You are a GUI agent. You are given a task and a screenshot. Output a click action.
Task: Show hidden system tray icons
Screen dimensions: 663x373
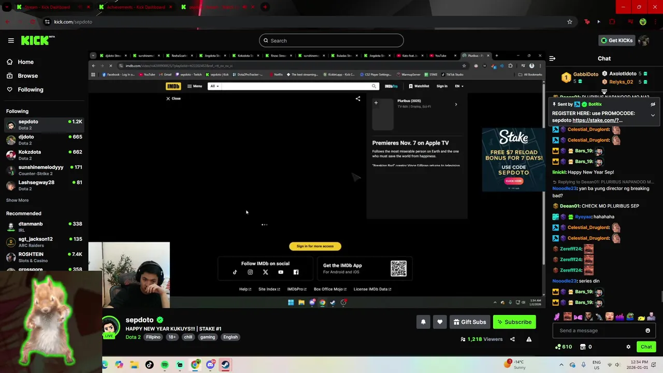[561, 365]
